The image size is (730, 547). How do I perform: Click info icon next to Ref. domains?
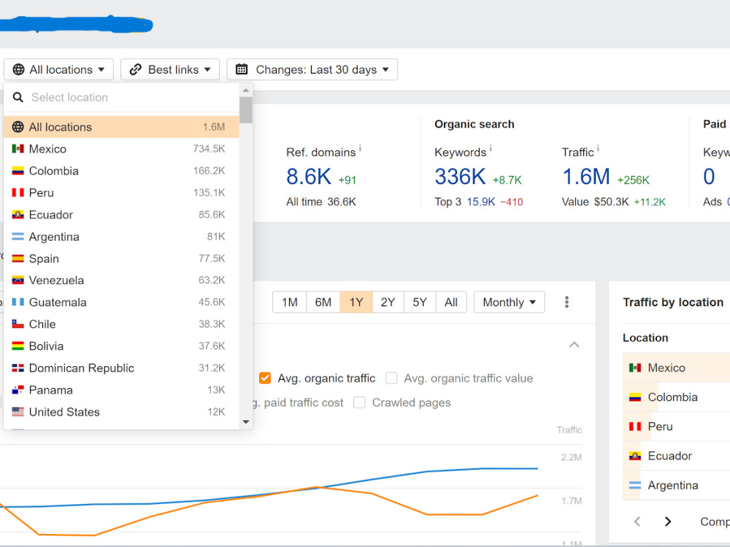[360, 148]
